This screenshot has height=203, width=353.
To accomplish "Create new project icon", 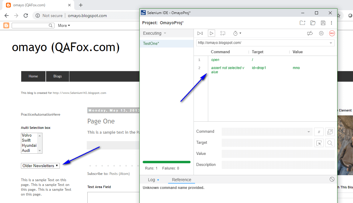I will tap(302, 23).
